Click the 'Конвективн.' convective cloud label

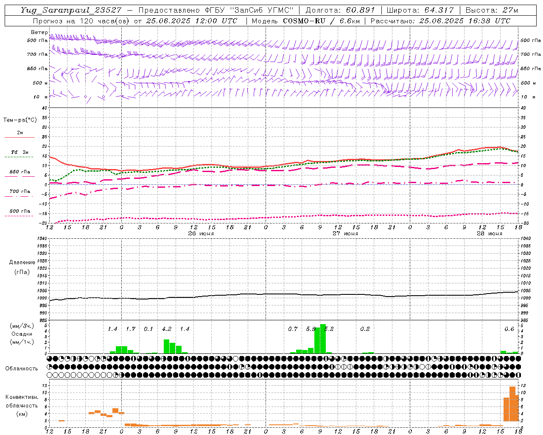coord(22,397)
